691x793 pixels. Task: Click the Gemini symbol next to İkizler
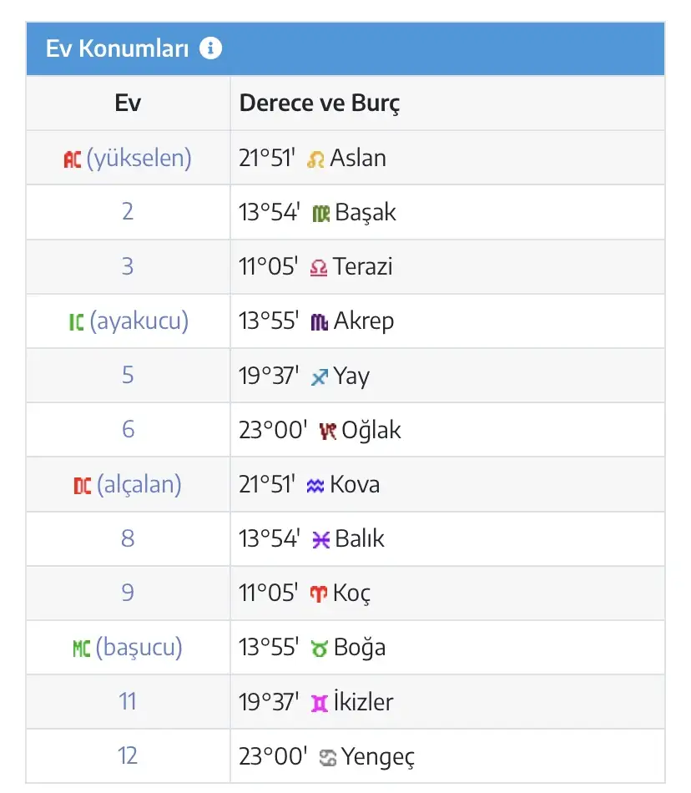(x=319, y=704)
